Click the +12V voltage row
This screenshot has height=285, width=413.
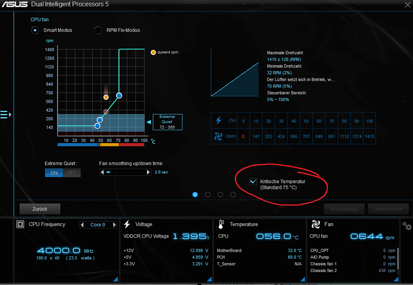point(166,250)
